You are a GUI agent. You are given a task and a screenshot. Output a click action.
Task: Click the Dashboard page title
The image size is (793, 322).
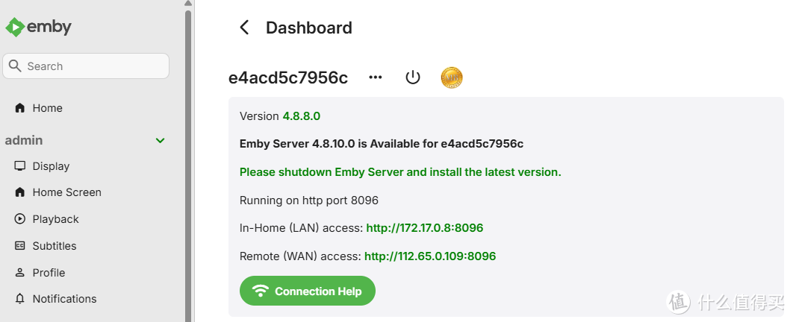(x=309, y=28)
